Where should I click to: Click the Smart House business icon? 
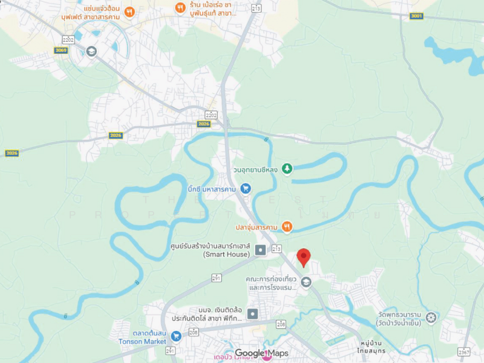(260, 250)
